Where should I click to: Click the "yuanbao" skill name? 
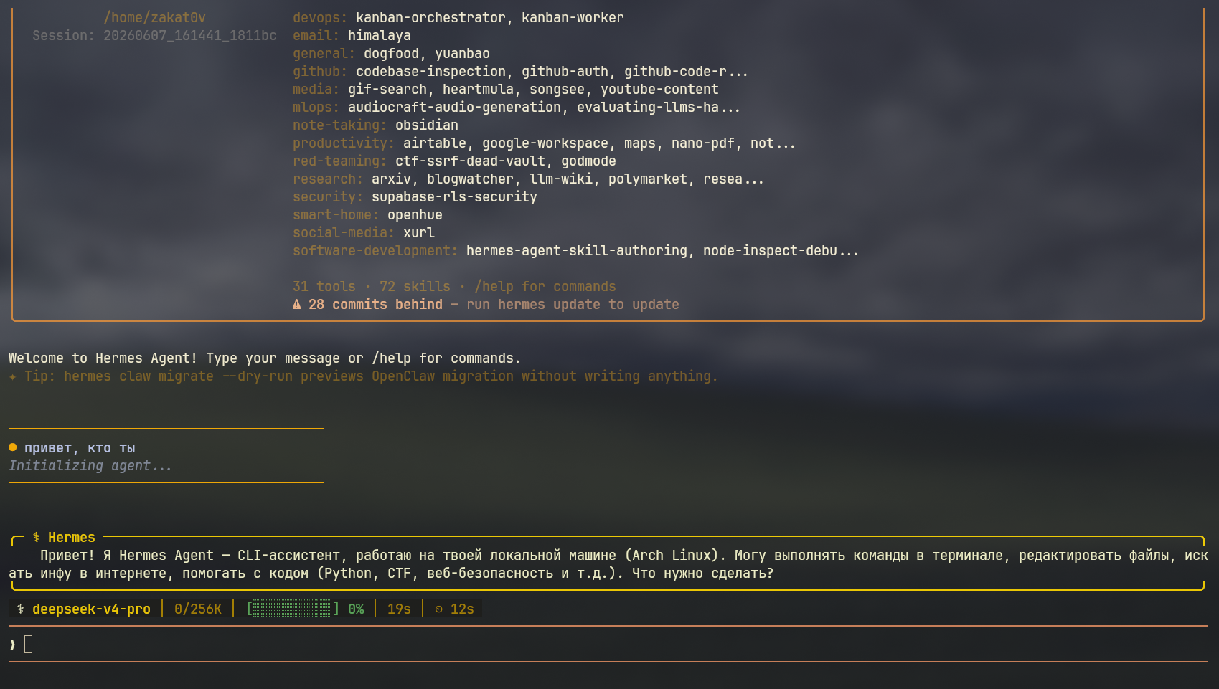point(462,54)
